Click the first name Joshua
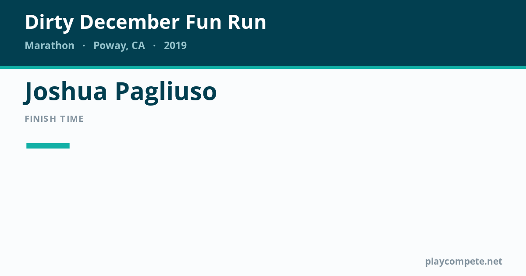The image size is (526, 276). pos(66,92)
